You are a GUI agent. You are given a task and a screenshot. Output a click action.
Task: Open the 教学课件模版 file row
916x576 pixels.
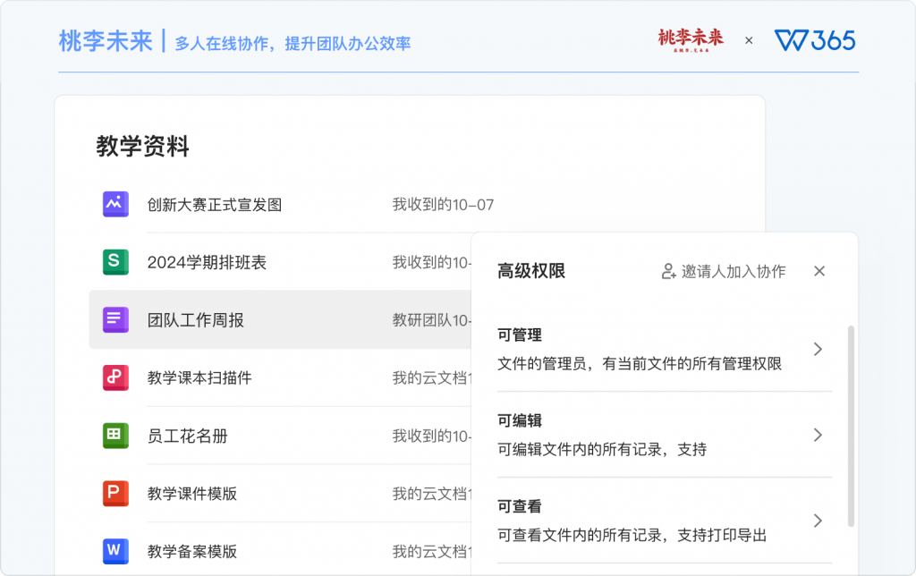[x=280, y=493]
